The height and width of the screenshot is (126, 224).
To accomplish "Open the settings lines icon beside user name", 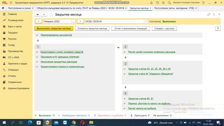I will point(204,2).
